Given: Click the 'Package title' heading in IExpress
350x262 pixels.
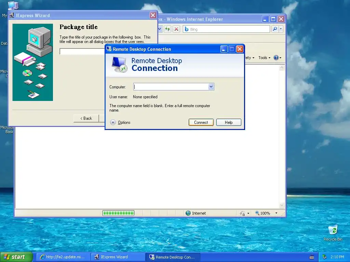Looking at the screenshot, I should click(x=79, y=27).
